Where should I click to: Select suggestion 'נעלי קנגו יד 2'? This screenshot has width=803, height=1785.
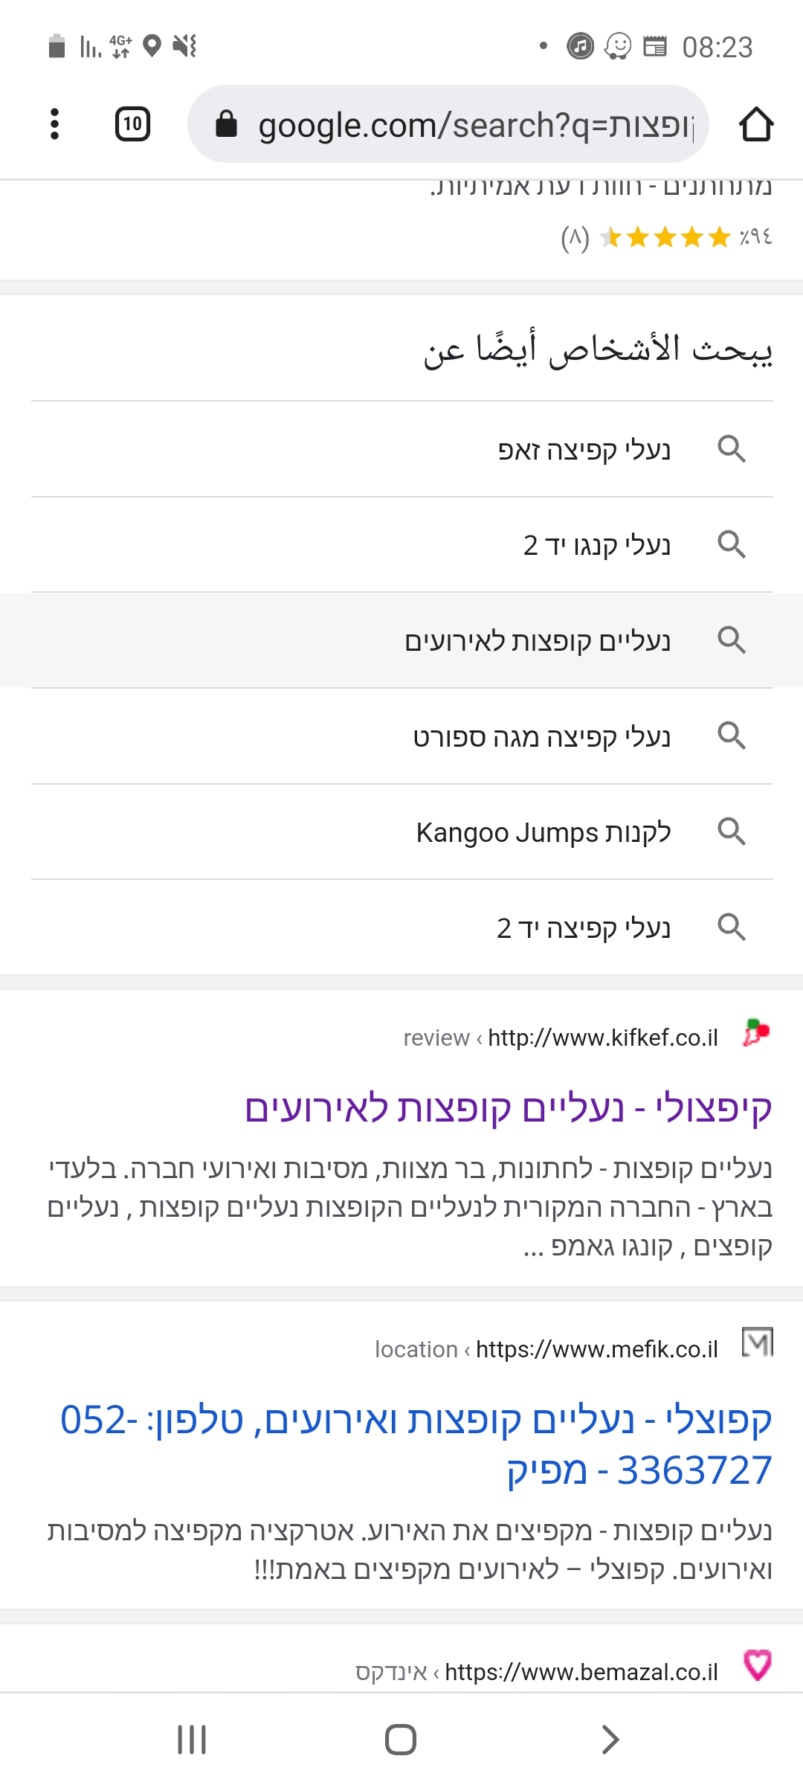pyautogui.click(x=596, y=545)
